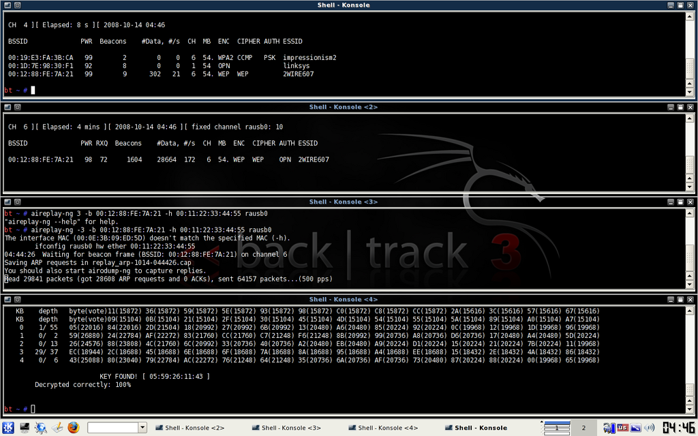This screenshot has height=436, width=698.
Task: Click the title bar of Shell - Konsole <4>
Action: point(344,300)
